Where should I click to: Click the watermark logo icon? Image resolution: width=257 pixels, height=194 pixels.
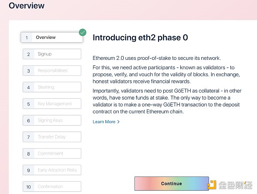pos(212,185)
